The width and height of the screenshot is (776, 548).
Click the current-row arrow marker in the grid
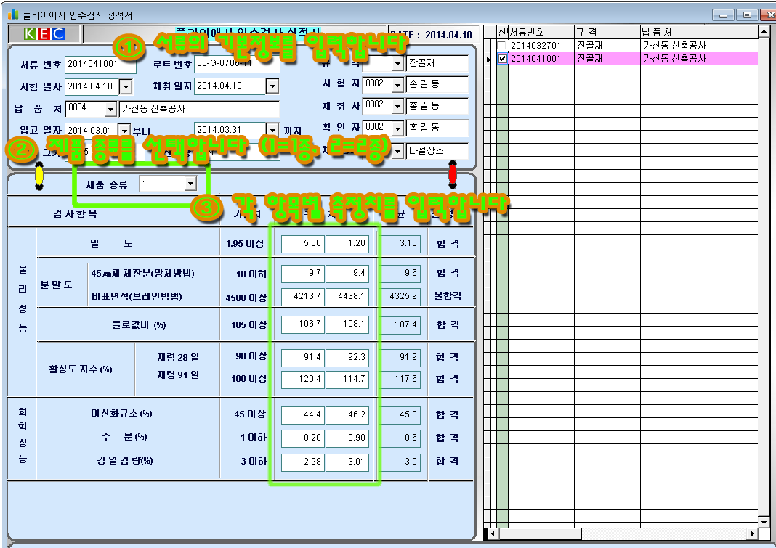click(x=488, y=59)
